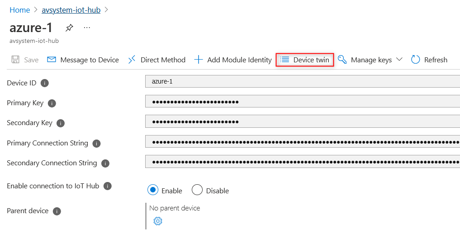The width and height of the screenshot is (460, 238).
Task: Go to Home breadcrumb
Action: pyautogui.click(x=19, y=10)
